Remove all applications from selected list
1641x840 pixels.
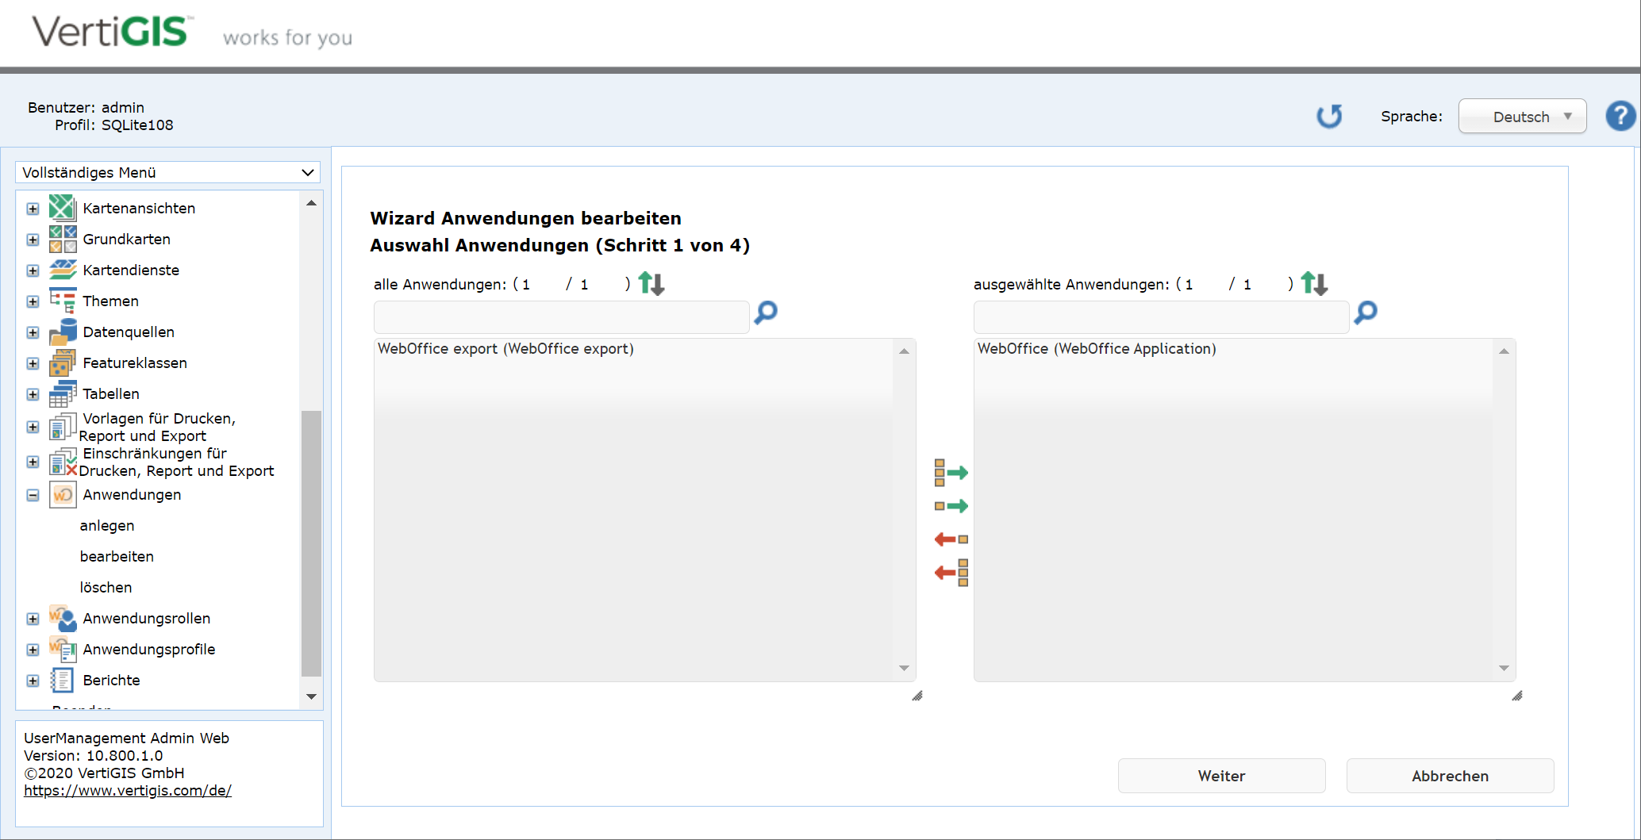click(x=951, y=573)
